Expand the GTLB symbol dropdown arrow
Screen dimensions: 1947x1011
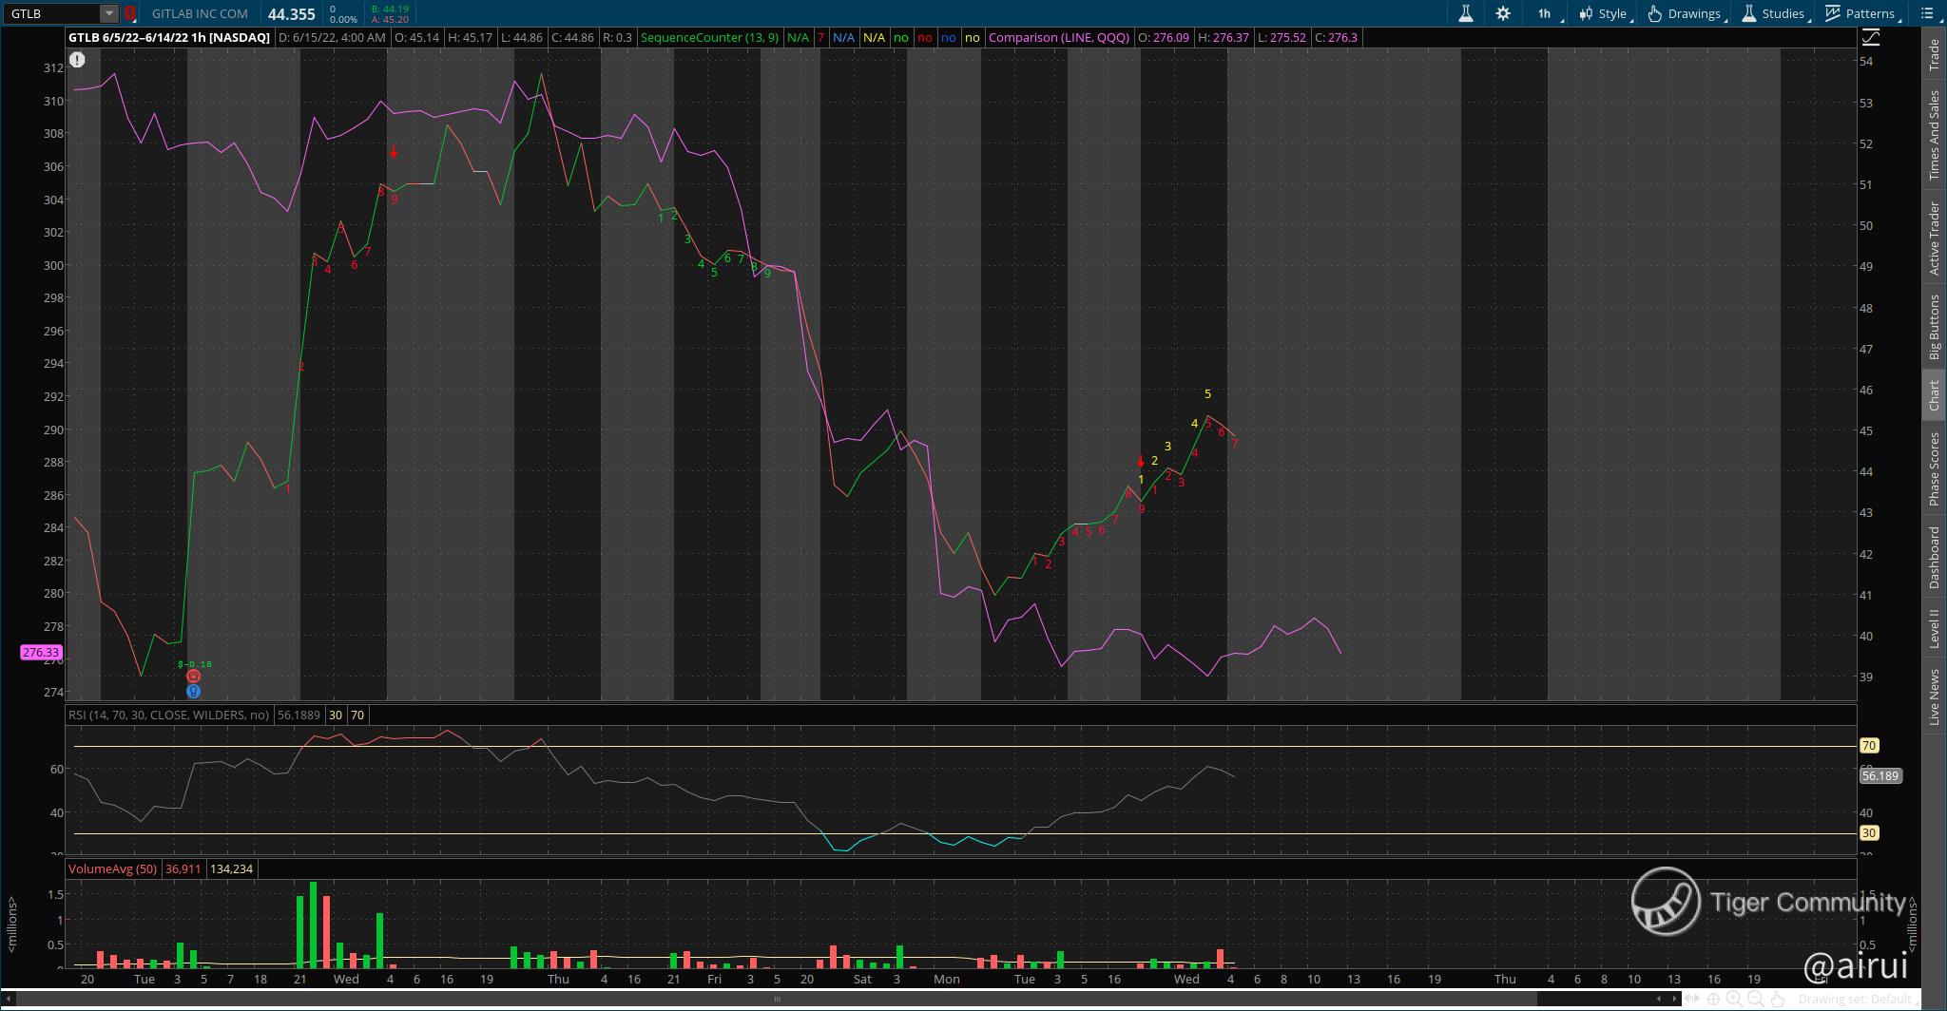pyautogui.click(x=109, y=13)
